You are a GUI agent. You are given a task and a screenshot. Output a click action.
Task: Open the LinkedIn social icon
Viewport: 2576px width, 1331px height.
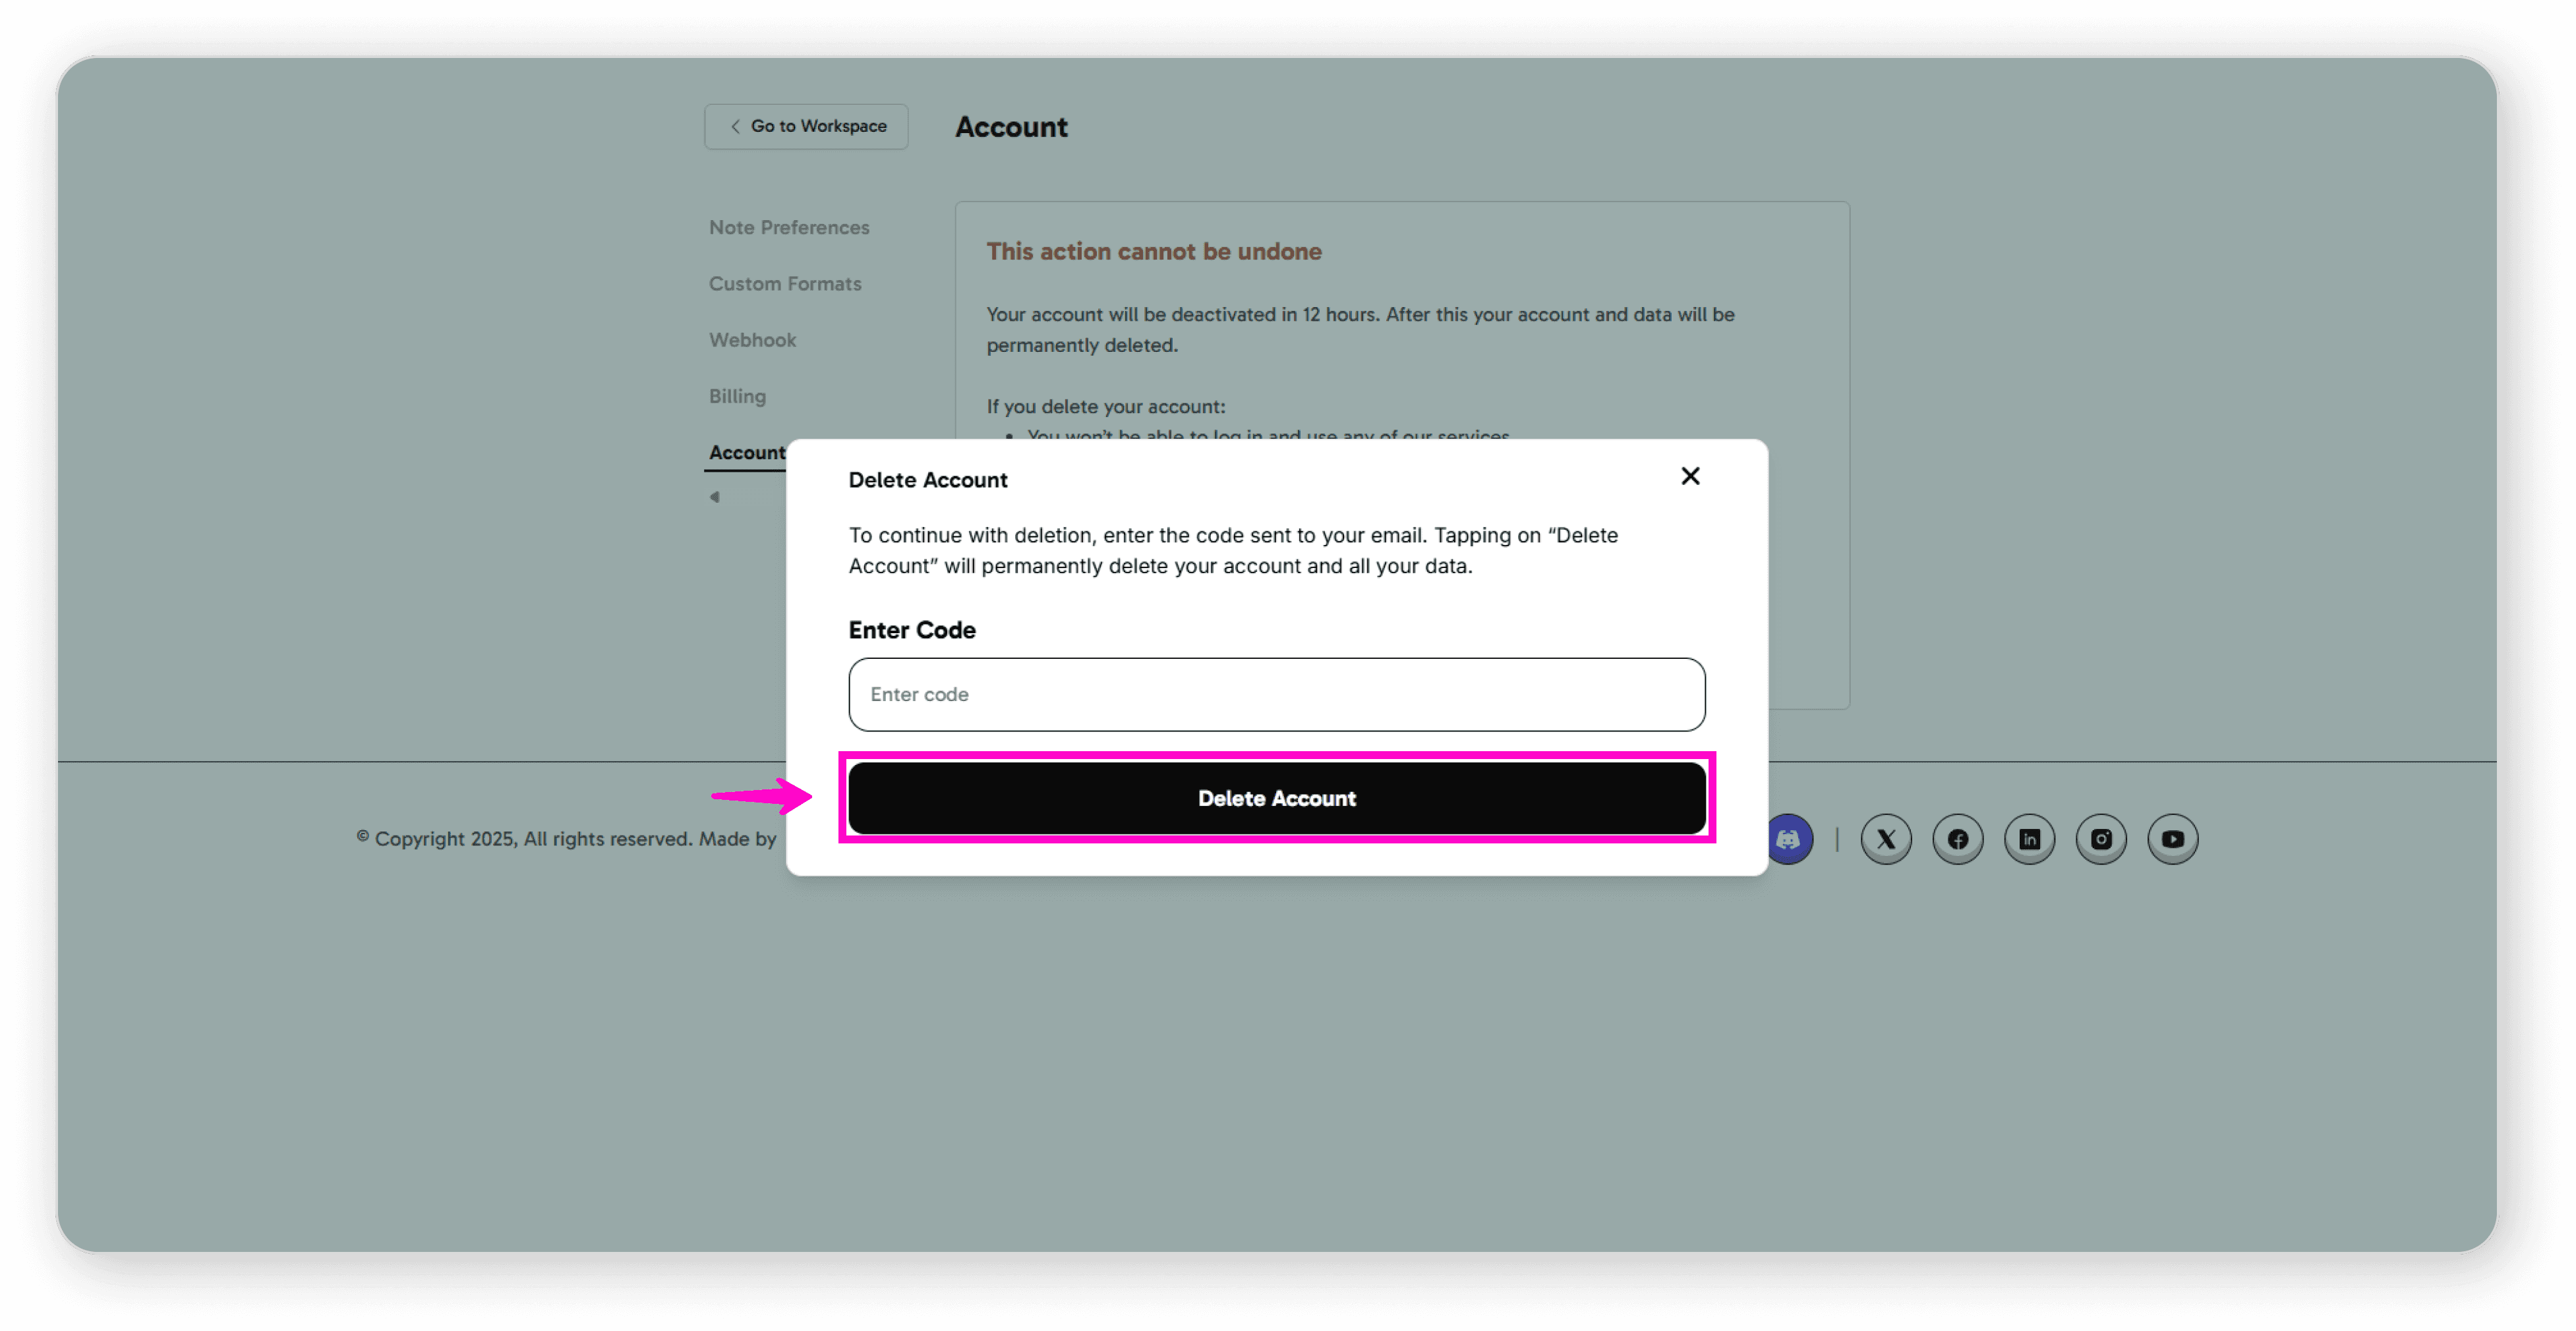pos(2029,839)
